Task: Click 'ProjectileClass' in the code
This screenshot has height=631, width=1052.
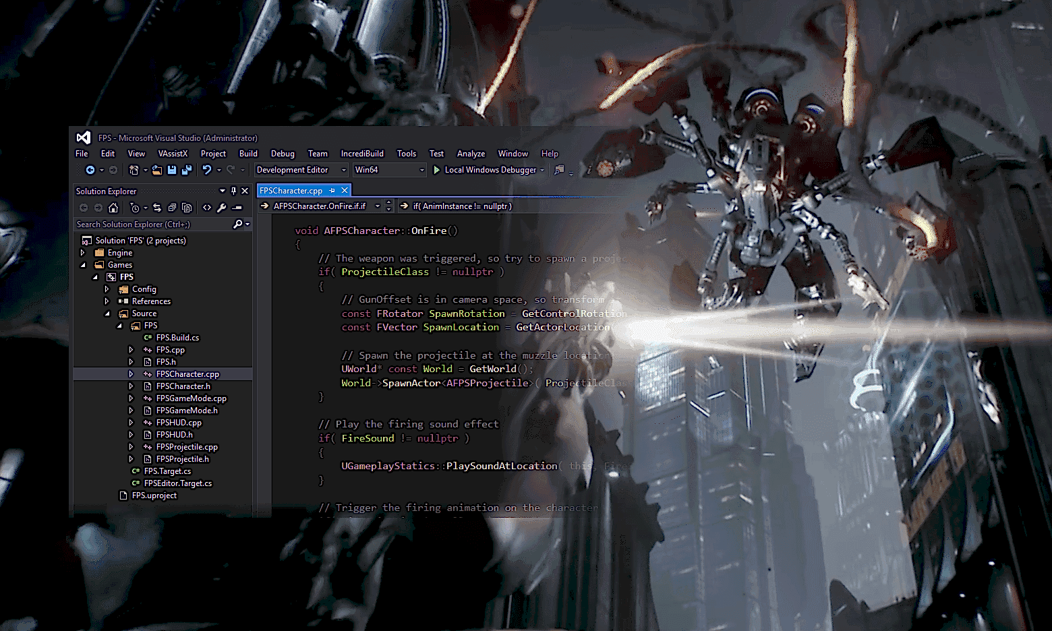Action: (x=385, y=272)
